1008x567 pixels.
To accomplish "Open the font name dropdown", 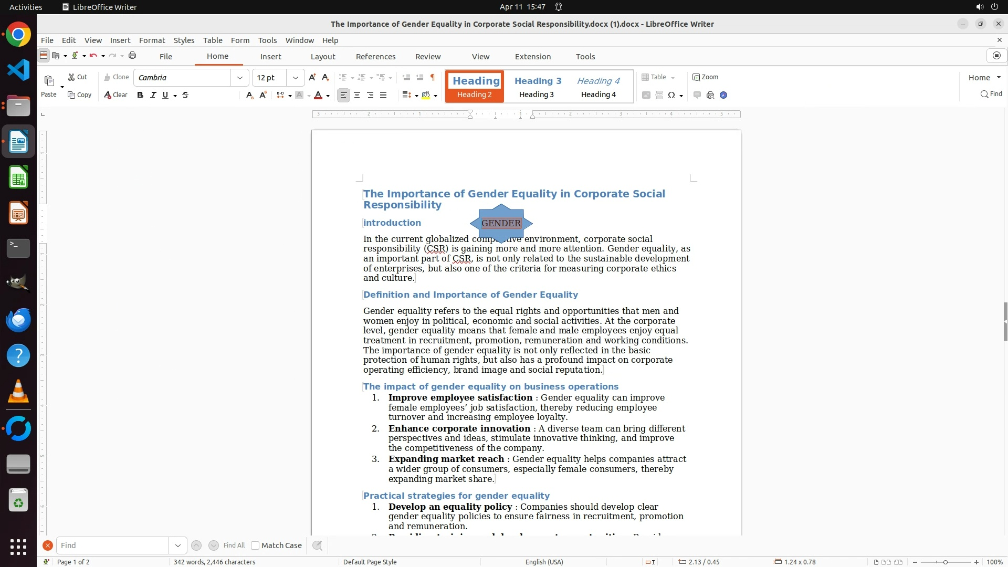I will point(240,78).
